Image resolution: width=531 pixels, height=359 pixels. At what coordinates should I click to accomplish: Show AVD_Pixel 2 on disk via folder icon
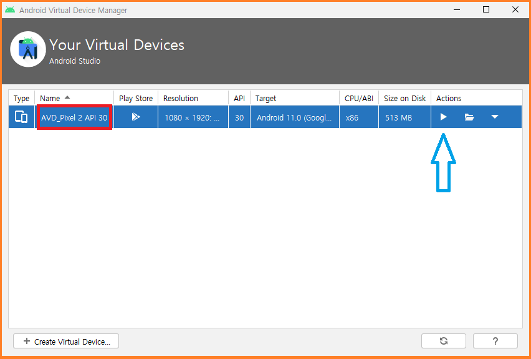coord(469,117)
